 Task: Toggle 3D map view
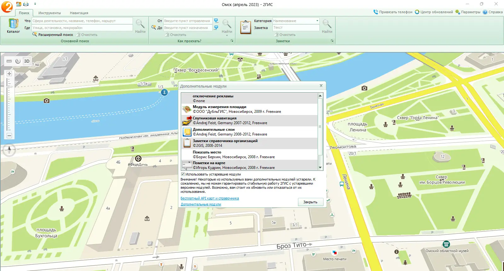pyautogui.click(x=27, y=61)
